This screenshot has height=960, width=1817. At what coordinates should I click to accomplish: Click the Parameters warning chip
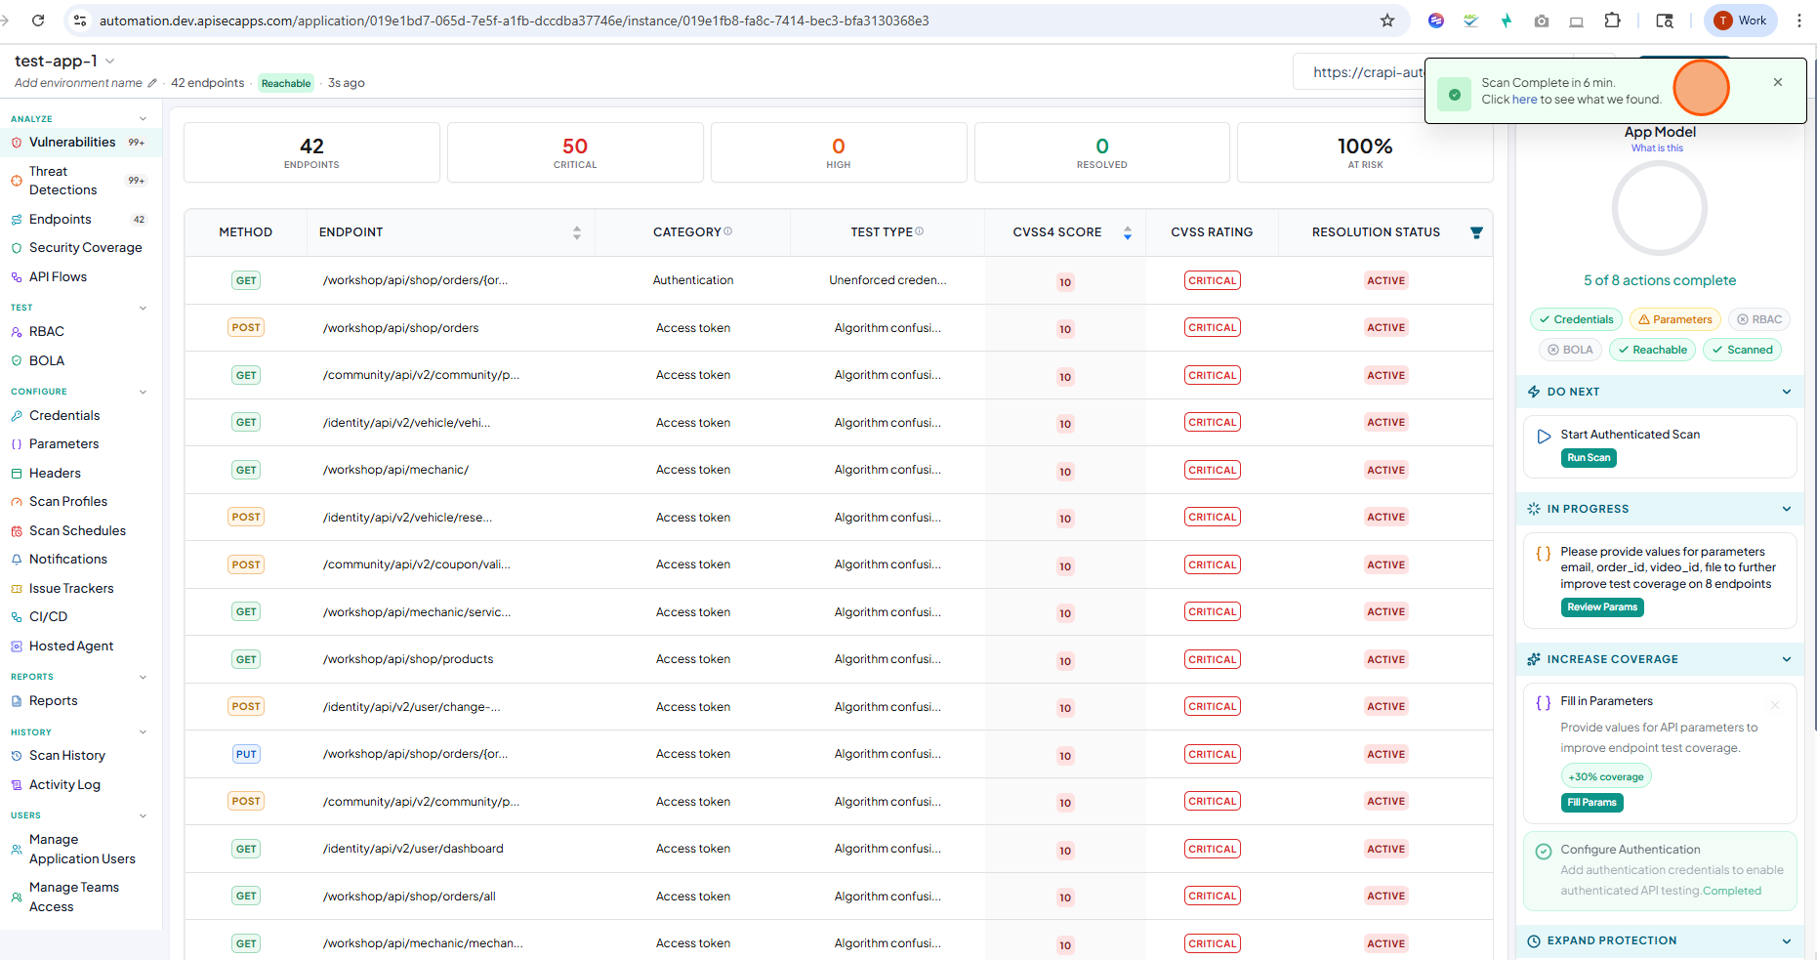[1674, 319]
